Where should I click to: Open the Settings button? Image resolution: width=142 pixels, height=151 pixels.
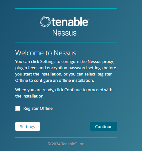pos(28,126)
